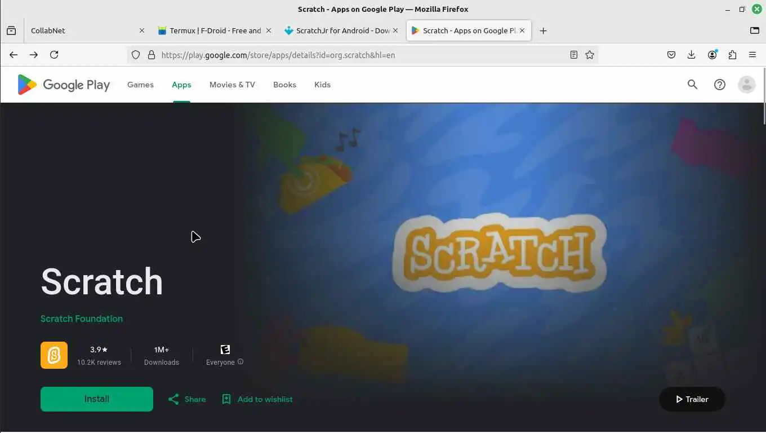Open Google Play search
Image resolution: width=766 pixels, height=433 pixels.
[x=692, y=85]
